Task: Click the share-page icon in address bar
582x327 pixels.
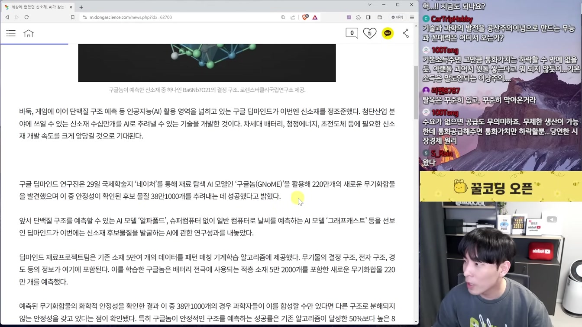Action: click(293, 17)
